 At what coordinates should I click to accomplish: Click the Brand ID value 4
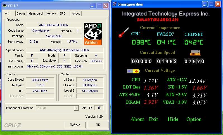(77, 31)
